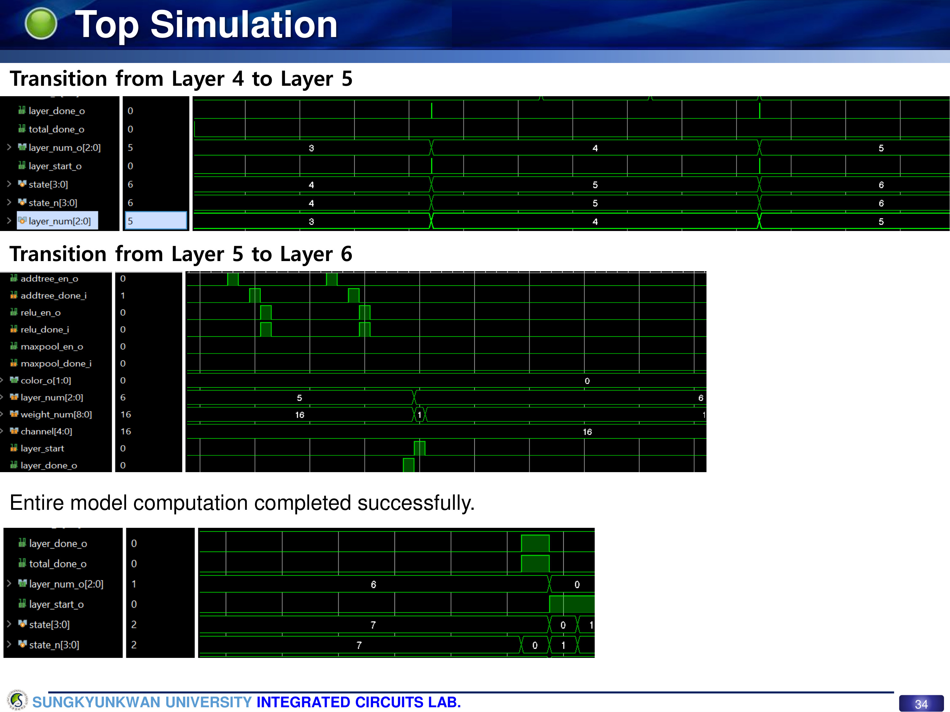Click the relu_en_o signal icon
The width and height of the screenshot is (950, 712).
point(14,312)
